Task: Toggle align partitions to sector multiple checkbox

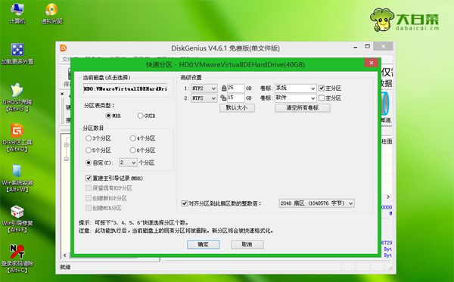Action: tap(184, 203)
